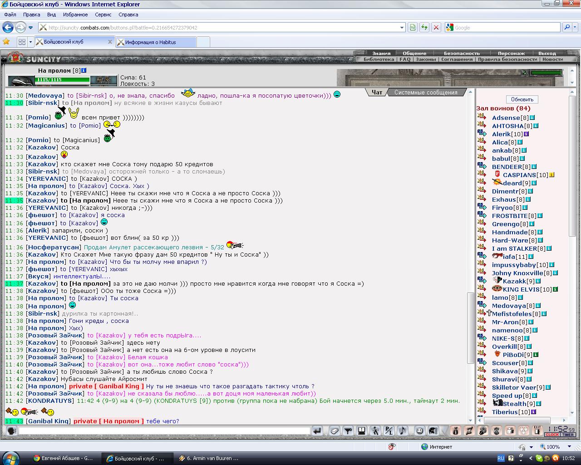The width and height of the screenshot is (581, 465).
Task: Click the helmet-with-list icon in chat toolbar
Action: pyautogui.click(x=433, y=431)
